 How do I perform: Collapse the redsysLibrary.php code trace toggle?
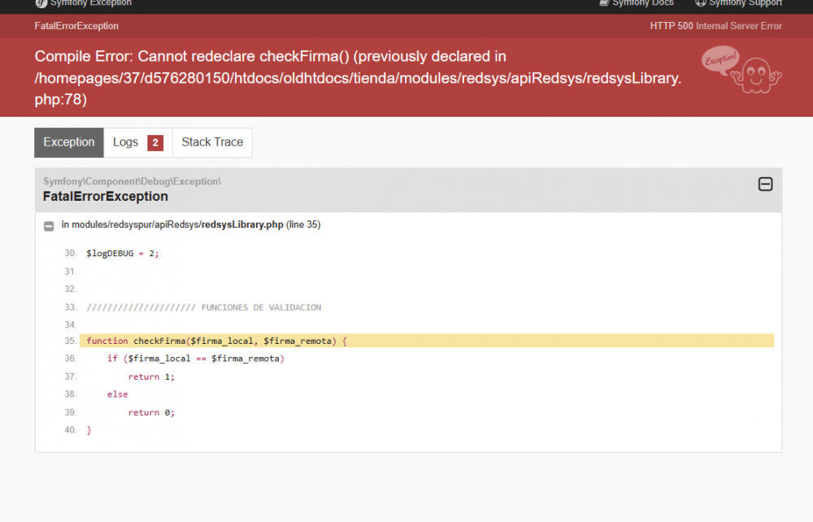click(49, 226)
